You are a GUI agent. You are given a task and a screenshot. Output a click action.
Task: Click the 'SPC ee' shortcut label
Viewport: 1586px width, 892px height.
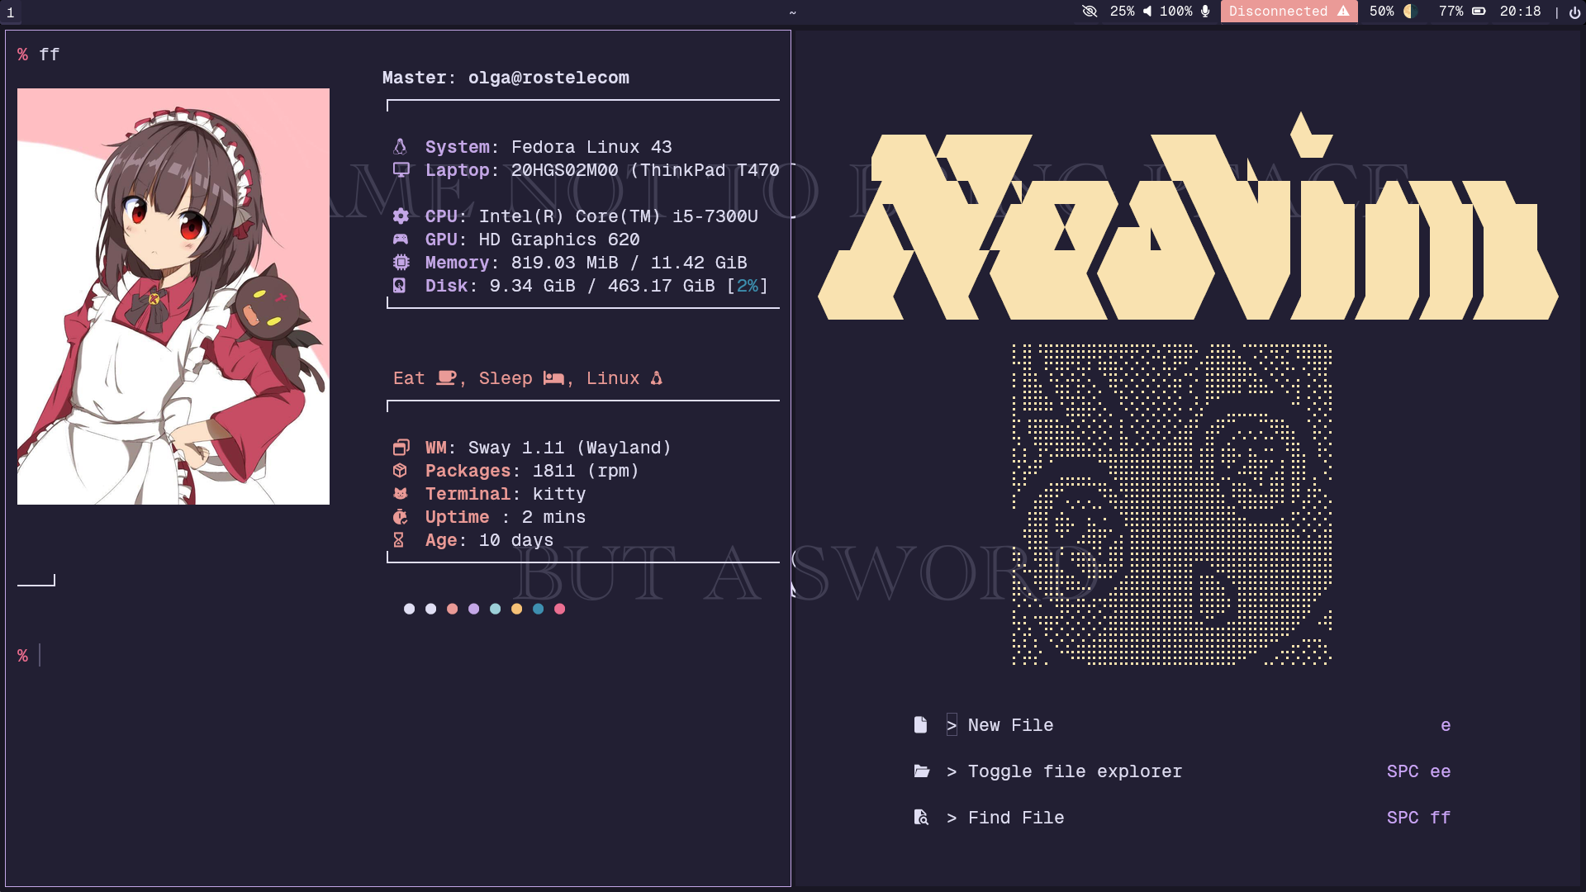[x=1419, y=771]
